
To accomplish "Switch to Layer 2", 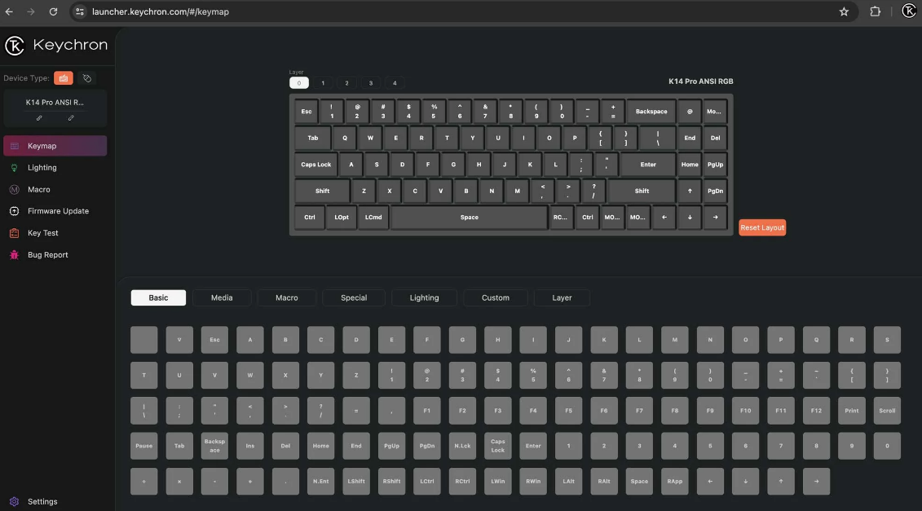I will pos(347,83).
